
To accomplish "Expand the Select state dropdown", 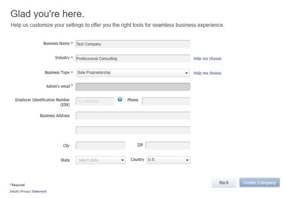I will [100, 160].
